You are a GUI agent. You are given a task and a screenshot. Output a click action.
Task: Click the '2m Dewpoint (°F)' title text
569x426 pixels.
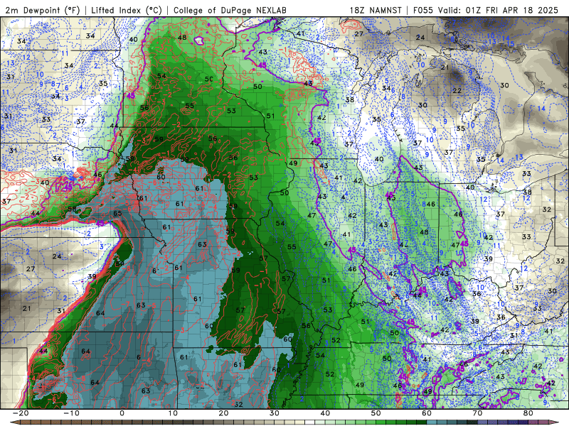pos(43,10)
